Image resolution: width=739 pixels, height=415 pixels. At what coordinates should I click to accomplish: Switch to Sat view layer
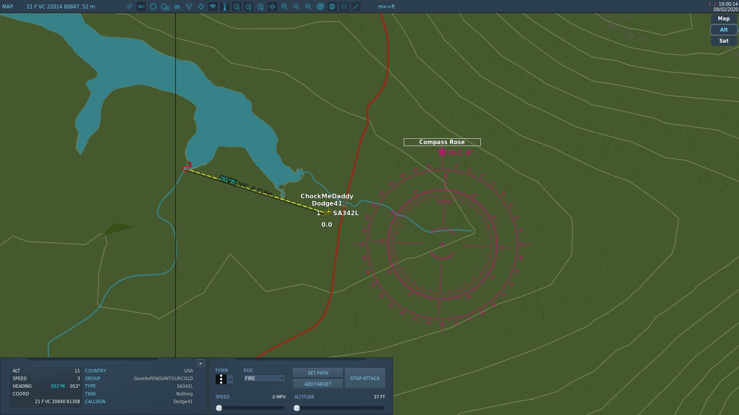point(724,41)
